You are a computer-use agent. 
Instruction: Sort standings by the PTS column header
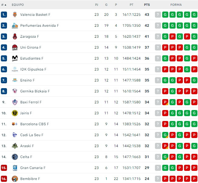pyautogui.click(x=147, y=5)
